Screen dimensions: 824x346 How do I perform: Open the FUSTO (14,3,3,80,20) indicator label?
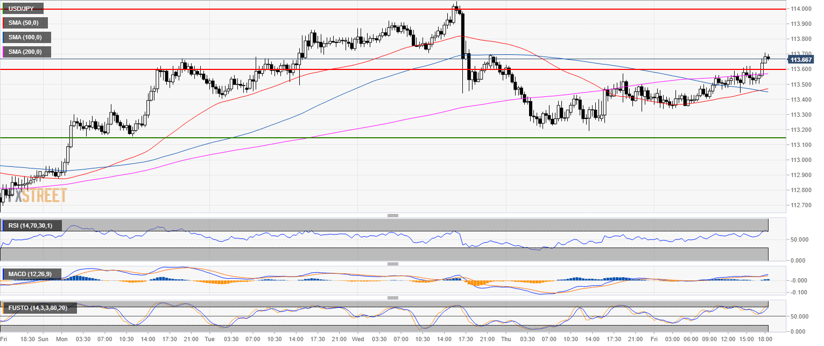click(x=39, y=308)
